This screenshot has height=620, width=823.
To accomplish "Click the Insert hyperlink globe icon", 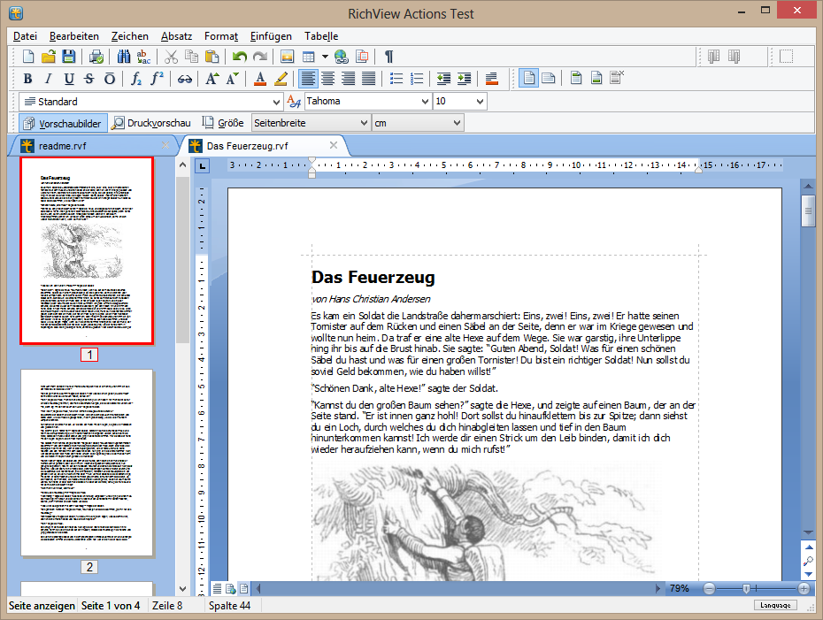I will pyautogui.click(x=341, y=57).
